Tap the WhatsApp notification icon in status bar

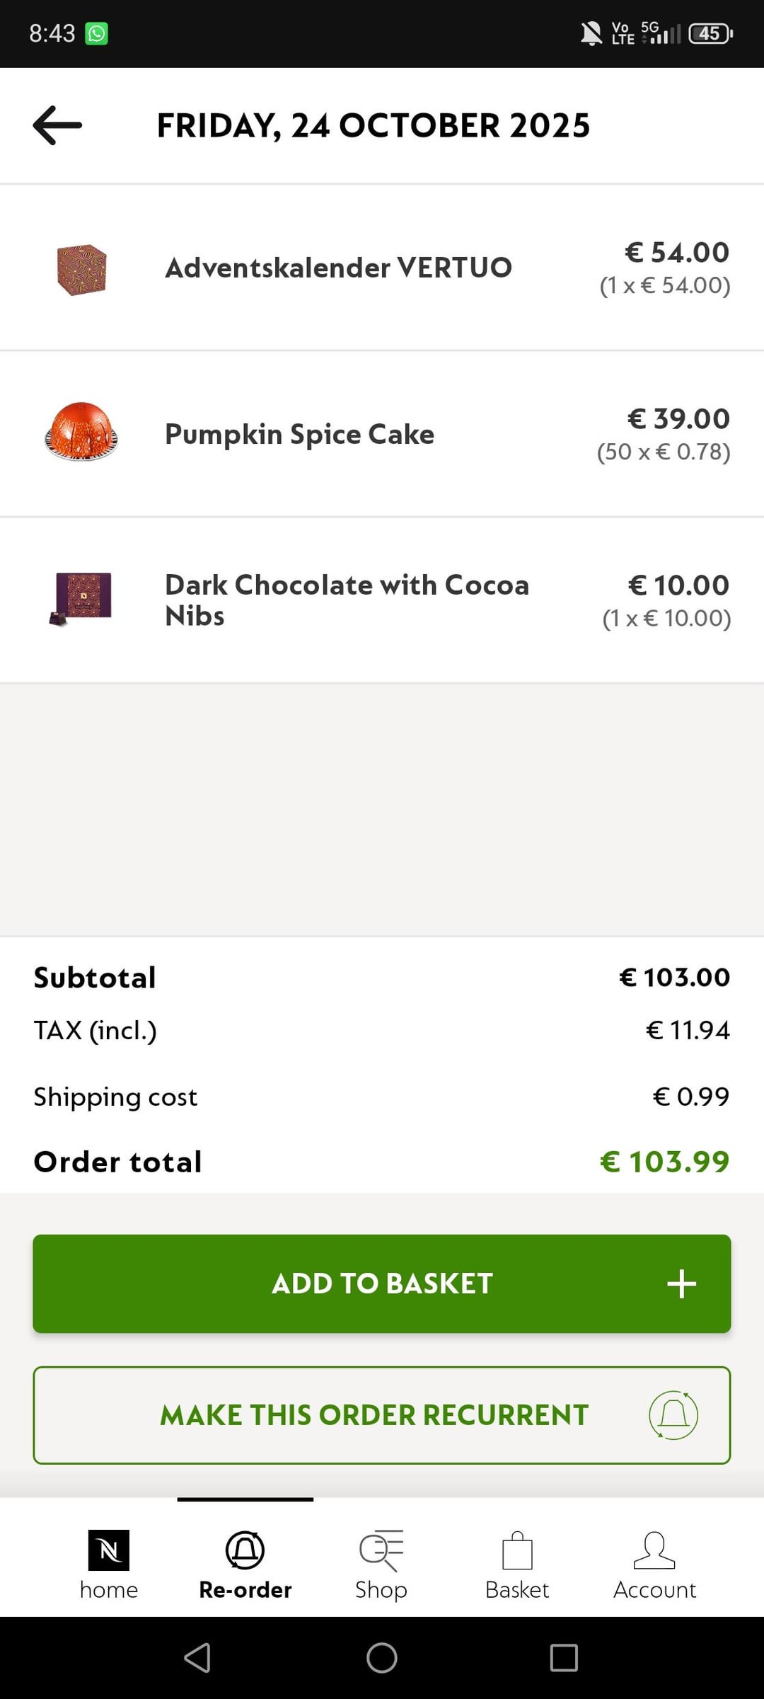coord(97,33)
